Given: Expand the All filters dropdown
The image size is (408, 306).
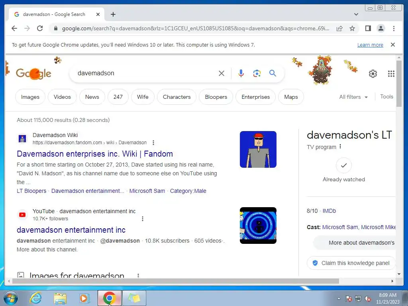Looking at the screenshot, I should pos(353,97).
